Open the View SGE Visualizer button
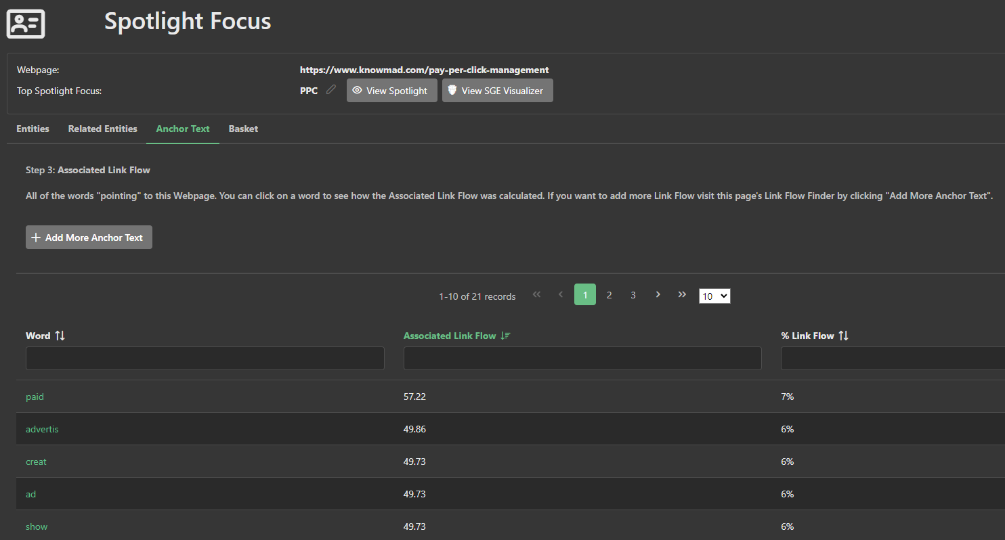The width and height of the screenshot is (1005, 540). [x=497, y=91]
